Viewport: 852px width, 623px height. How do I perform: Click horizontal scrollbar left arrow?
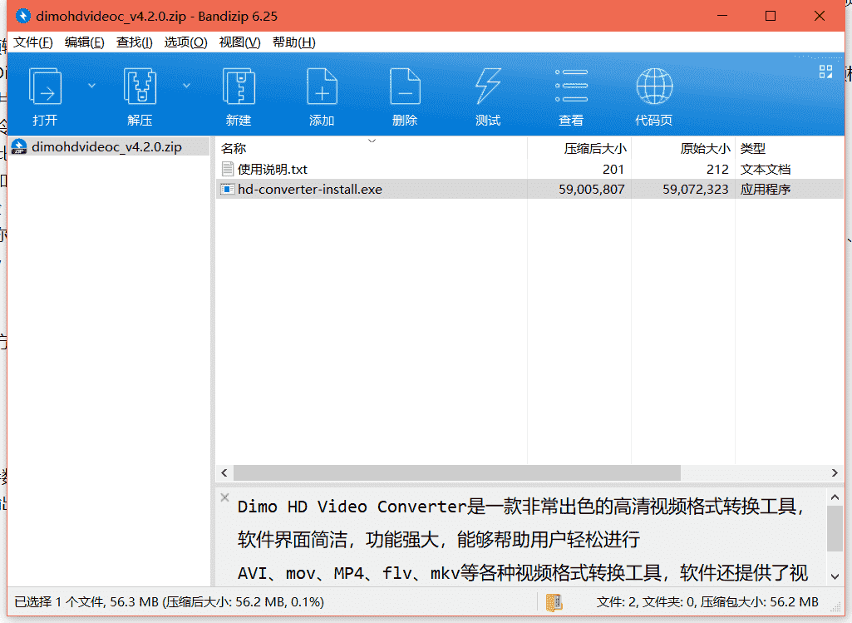[224, 473]
